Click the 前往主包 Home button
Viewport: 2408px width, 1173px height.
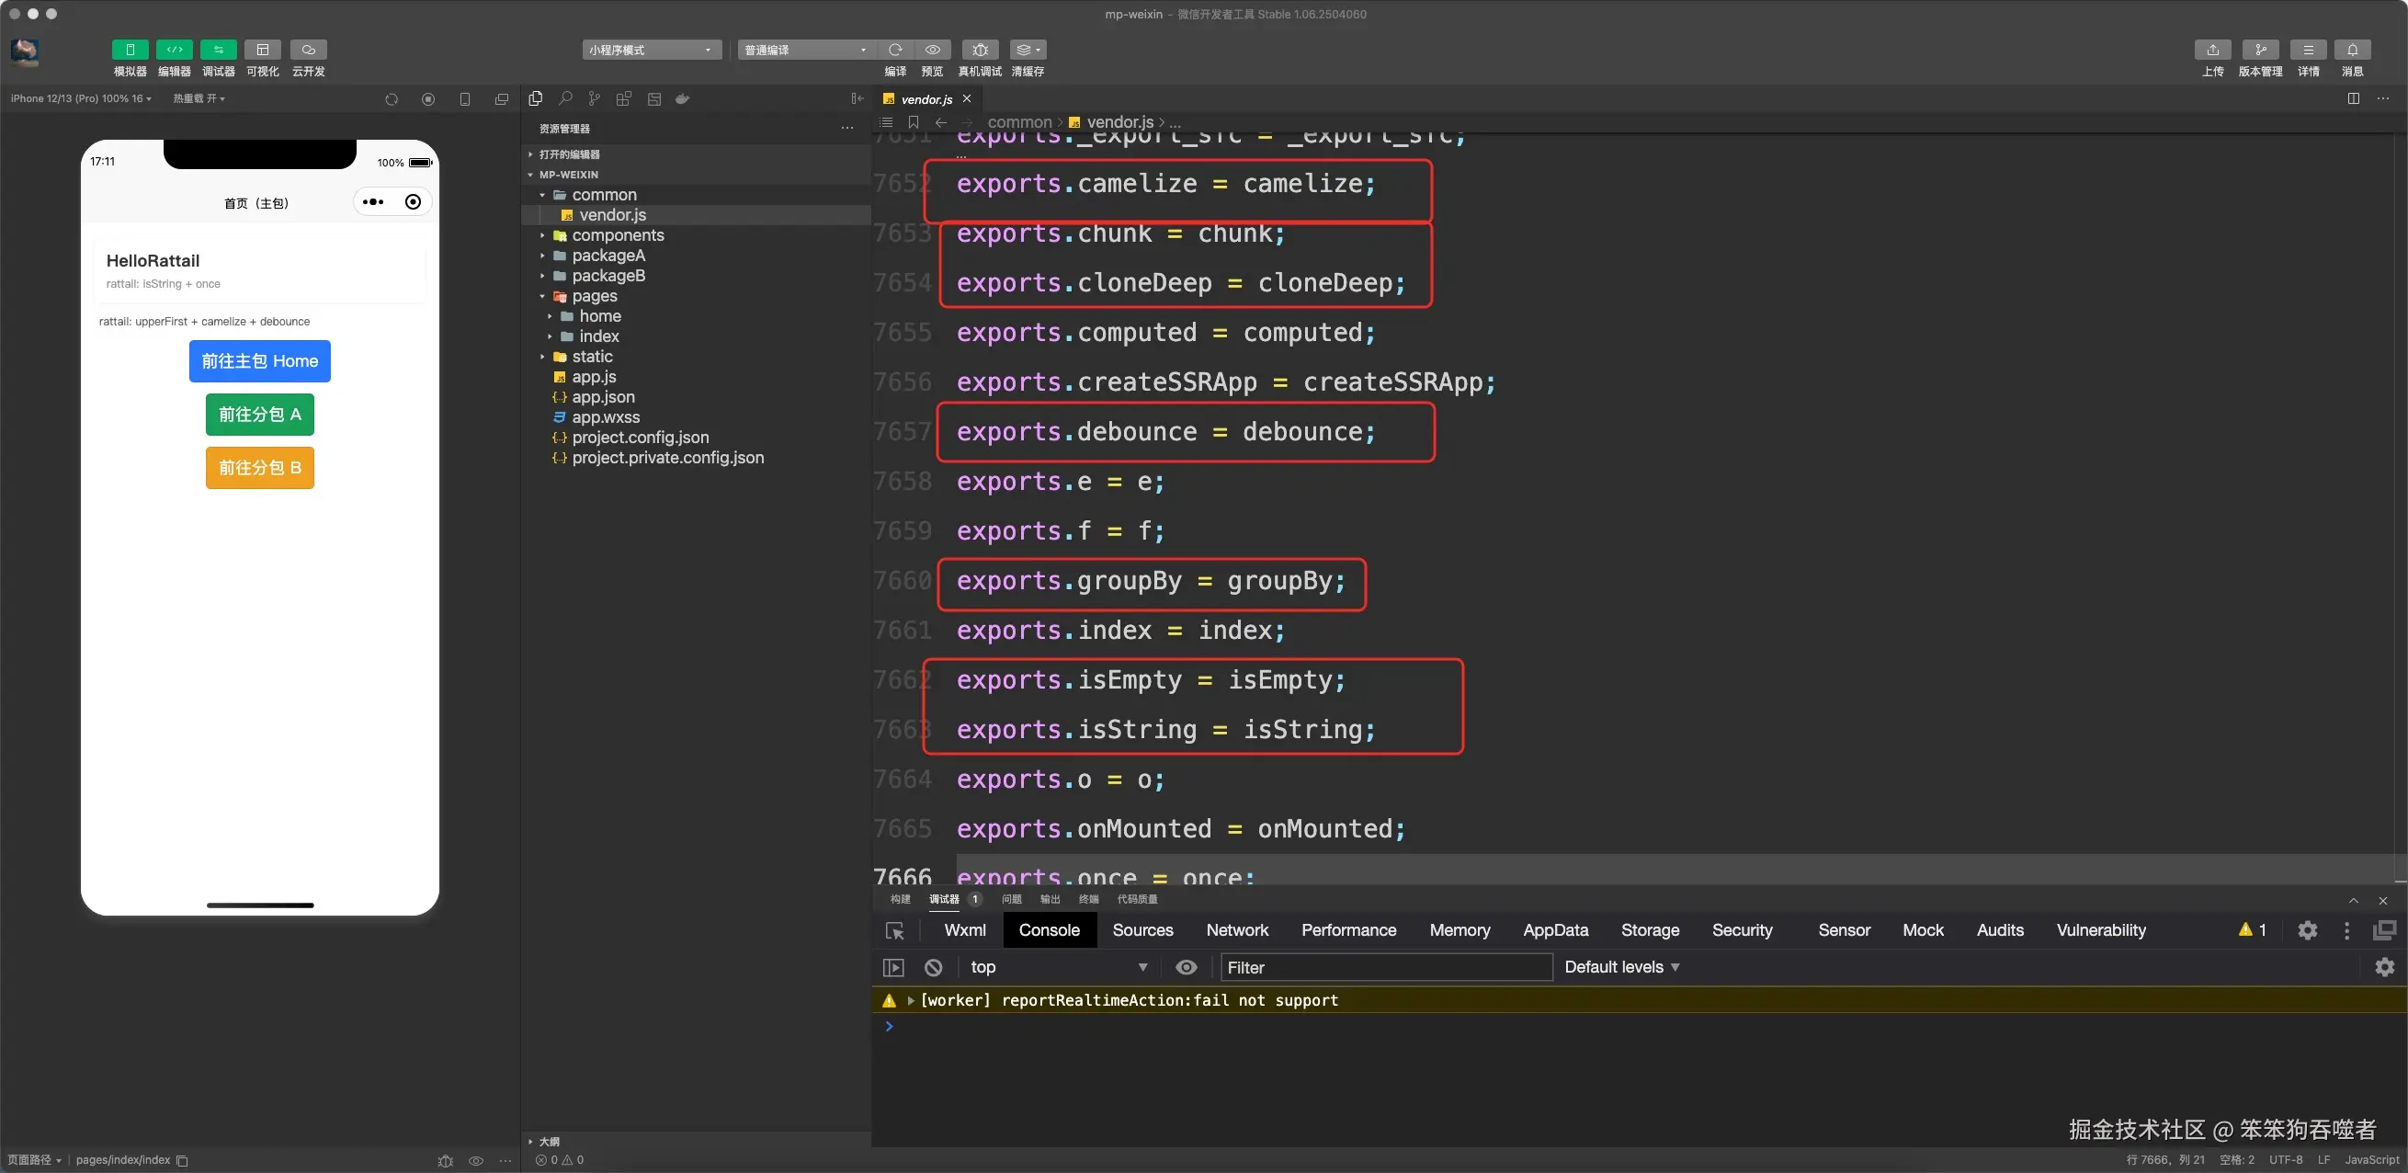[x=260, y=360]
